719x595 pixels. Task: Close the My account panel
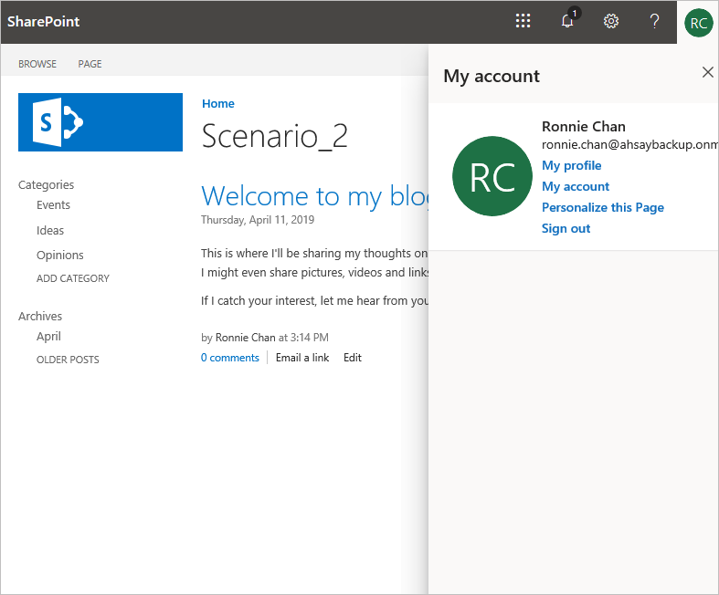point(707,72)
